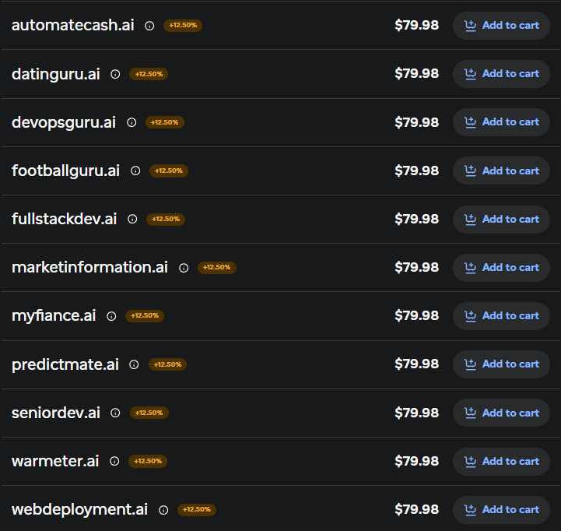Click price $79.98 beside webdeployment.ai

tap(417, 509)
